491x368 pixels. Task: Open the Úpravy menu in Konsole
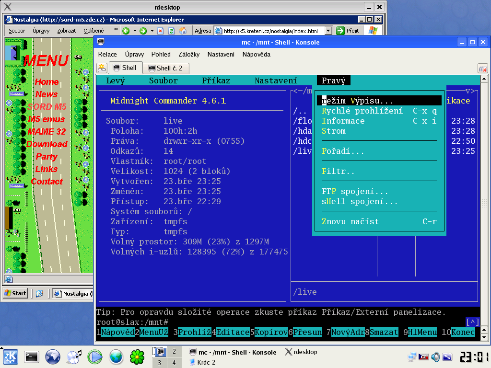(134, 55)
